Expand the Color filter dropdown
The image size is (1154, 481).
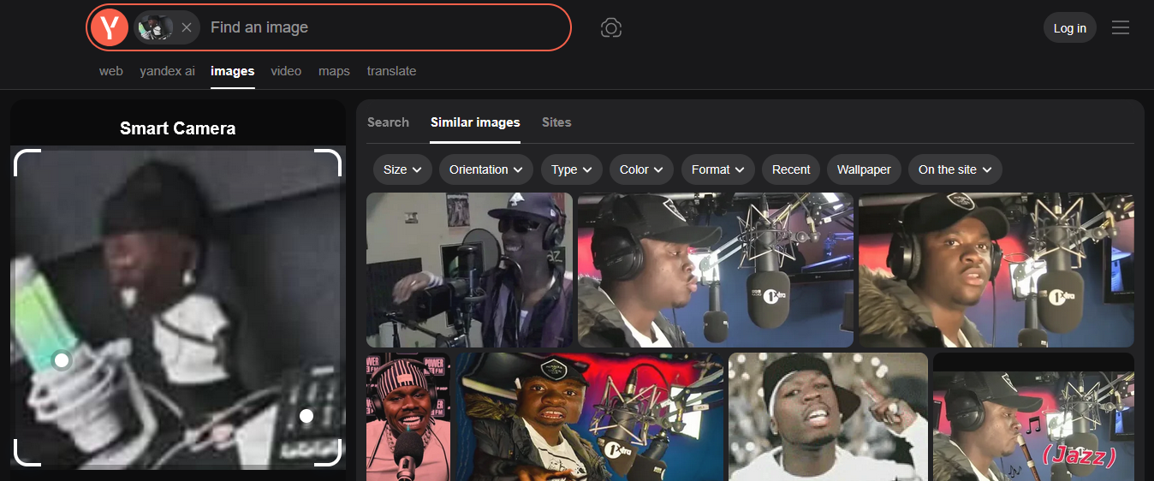pos(641,169)
